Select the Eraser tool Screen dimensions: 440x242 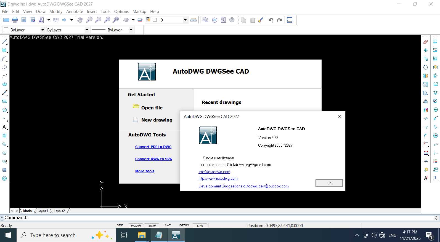click(426, 42)
